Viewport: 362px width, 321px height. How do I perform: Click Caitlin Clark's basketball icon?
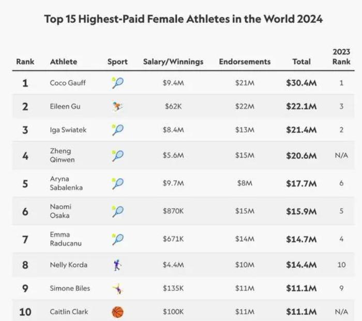[x=117, y=312]
